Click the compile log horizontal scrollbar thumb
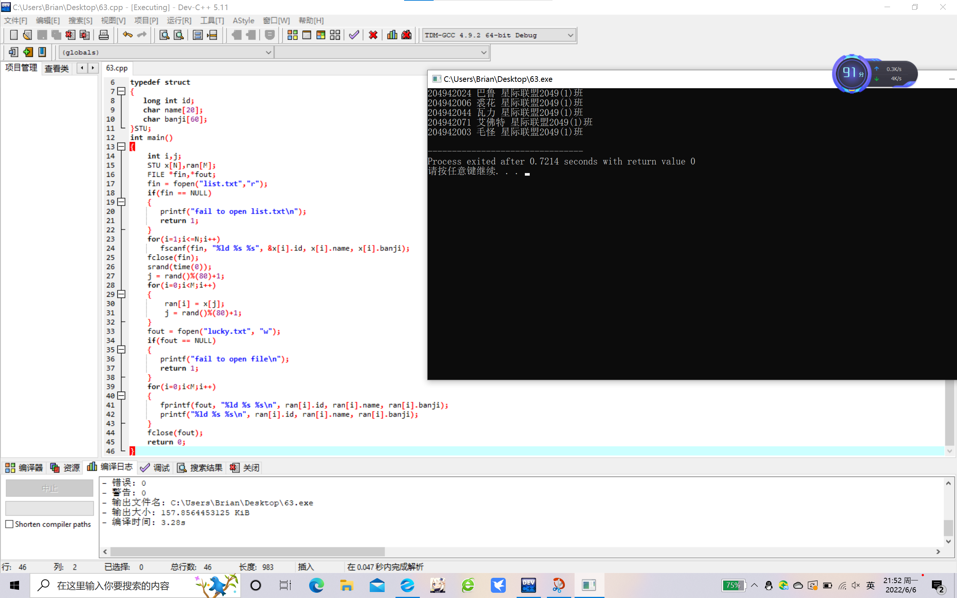 (x=247, y=551)
